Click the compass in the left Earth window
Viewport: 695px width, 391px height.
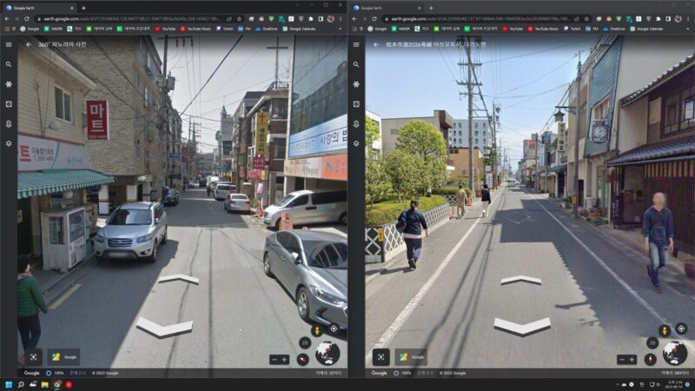click(303, 359)
